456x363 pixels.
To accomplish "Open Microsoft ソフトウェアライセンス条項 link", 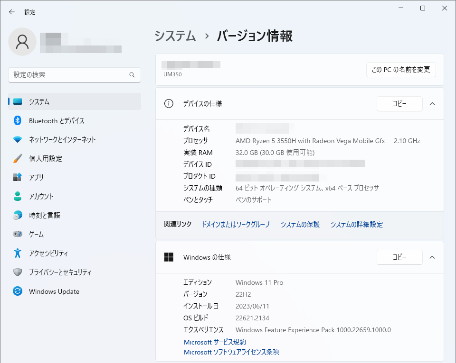I will (x=231, y=352).
